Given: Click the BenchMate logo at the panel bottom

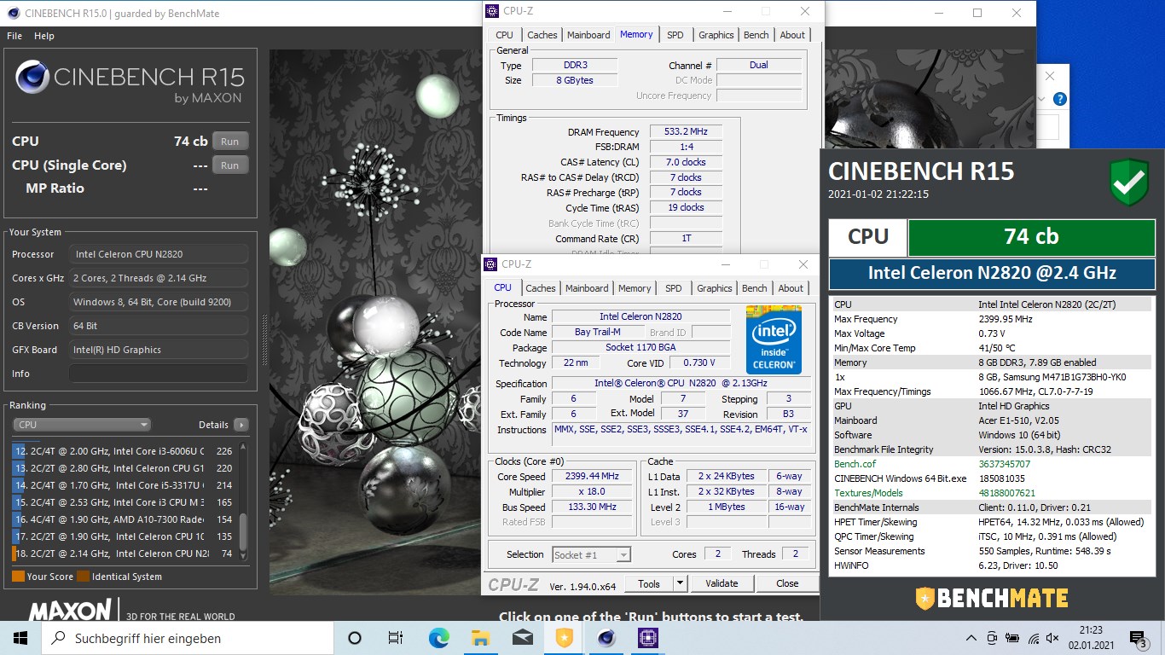Looking at the screenshot, I should coord(991,598).
